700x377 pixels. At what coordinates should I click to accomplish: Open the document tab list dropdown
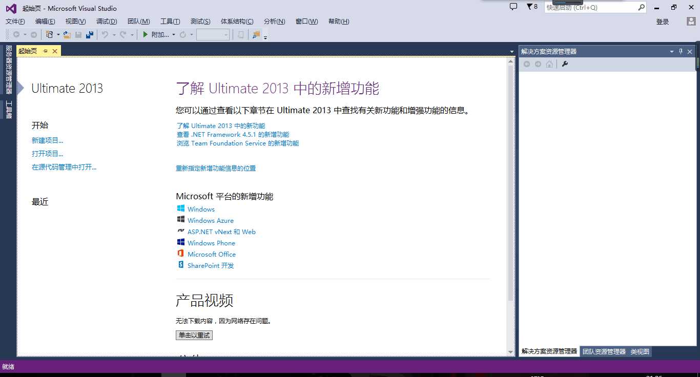512,51
